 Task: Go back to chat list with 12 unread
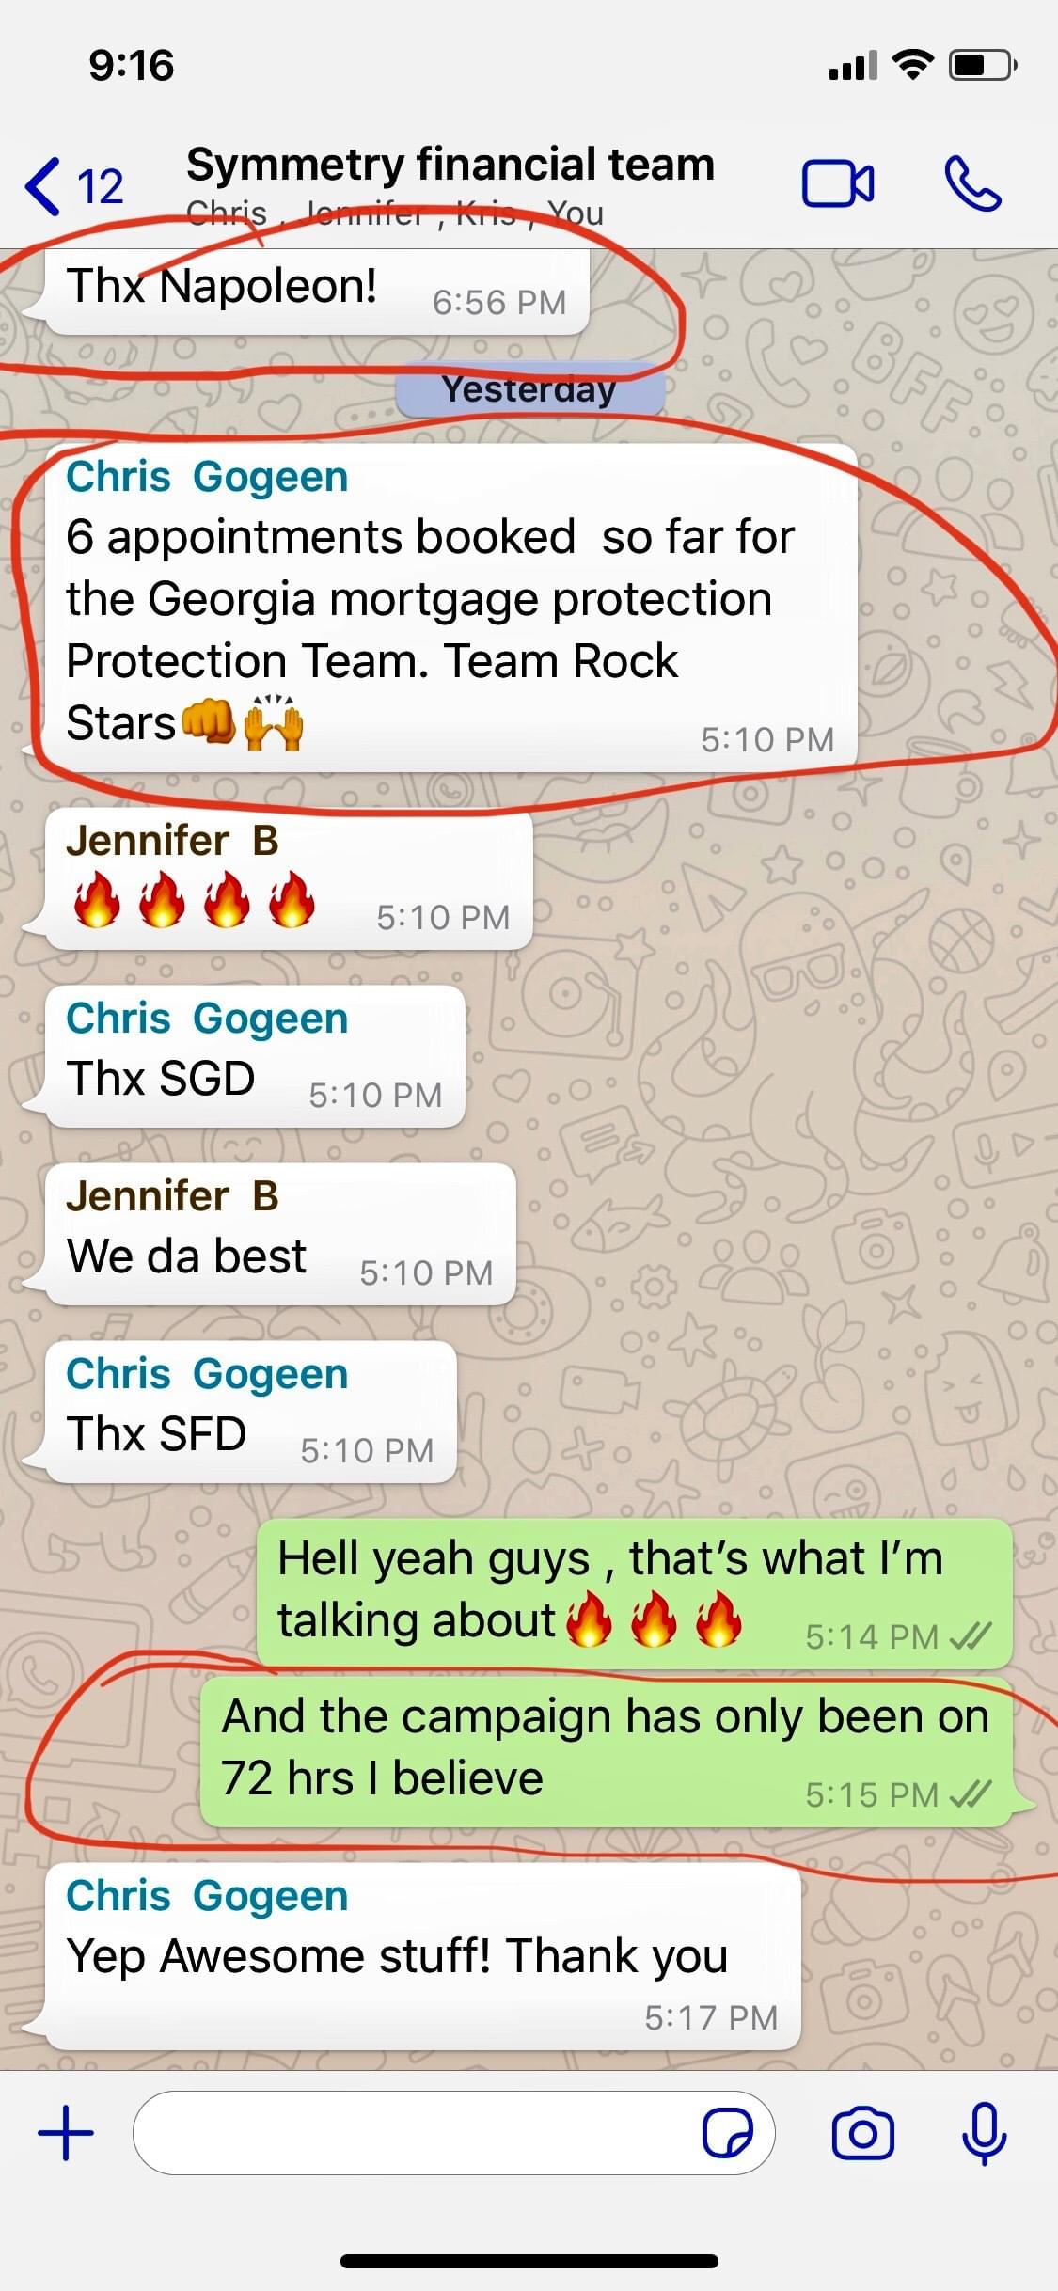pos(74,185)
